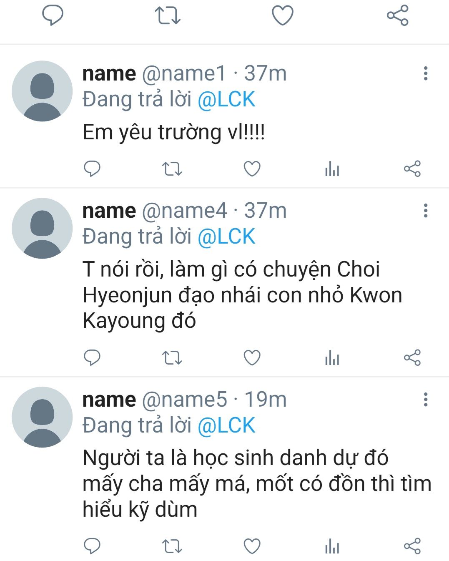Viewport: 449px width, 561px height.
Task: Reply to the top tweet
Action: click(x=53, y=15)
